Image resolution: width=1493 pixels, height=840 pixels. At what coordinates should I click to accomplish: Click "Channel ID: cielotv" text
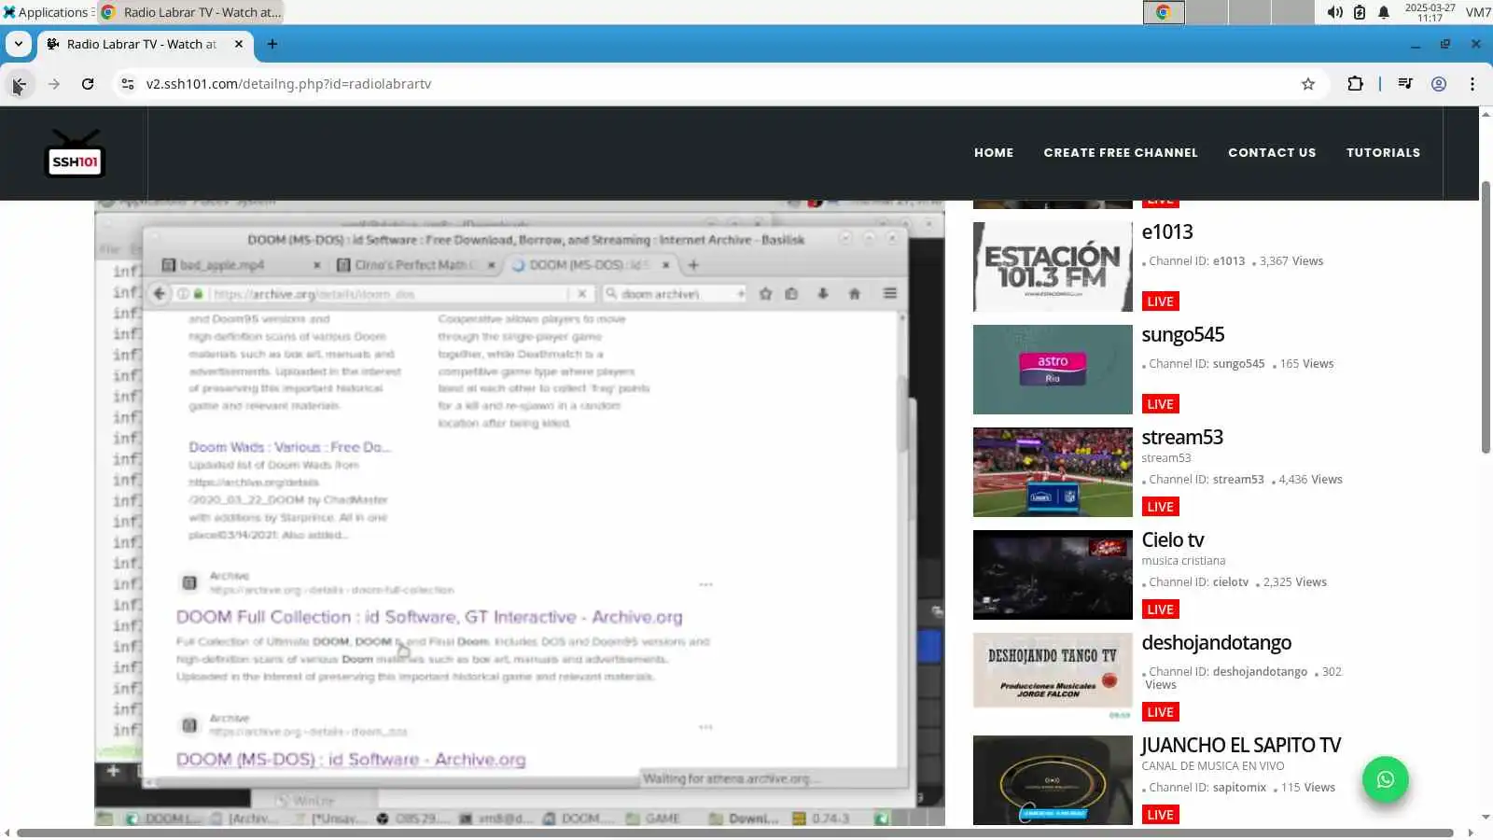tap(1199, 582)
